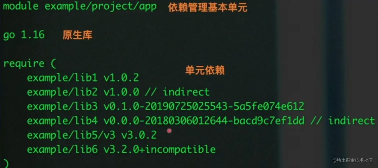Click example/lib3 module path

point(62,106)
